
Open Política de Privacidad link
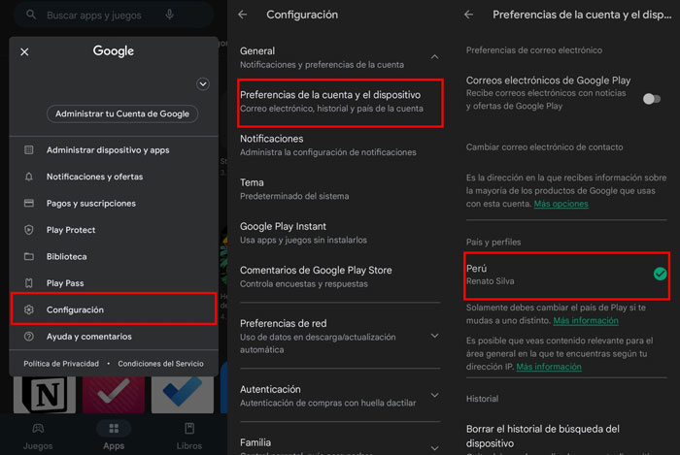(x=61, y=364)
